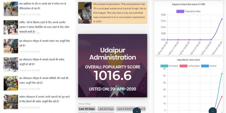Toggle favorable series in vote count legend

(164, 66)
